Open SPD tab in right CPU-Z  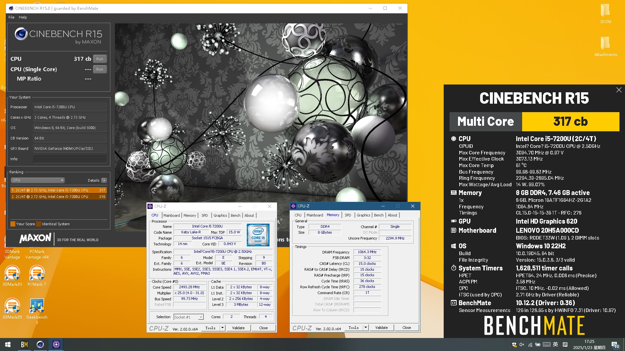pos(348,215)
